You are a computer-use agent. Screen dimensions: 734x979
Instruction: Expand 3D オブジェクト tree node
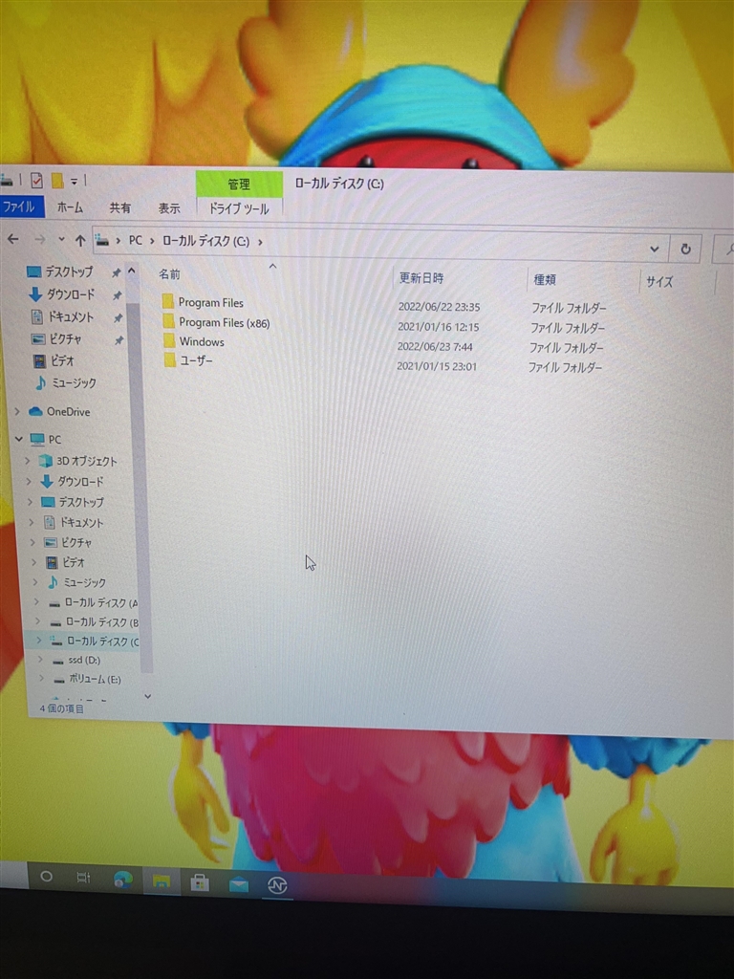point(27,461)
